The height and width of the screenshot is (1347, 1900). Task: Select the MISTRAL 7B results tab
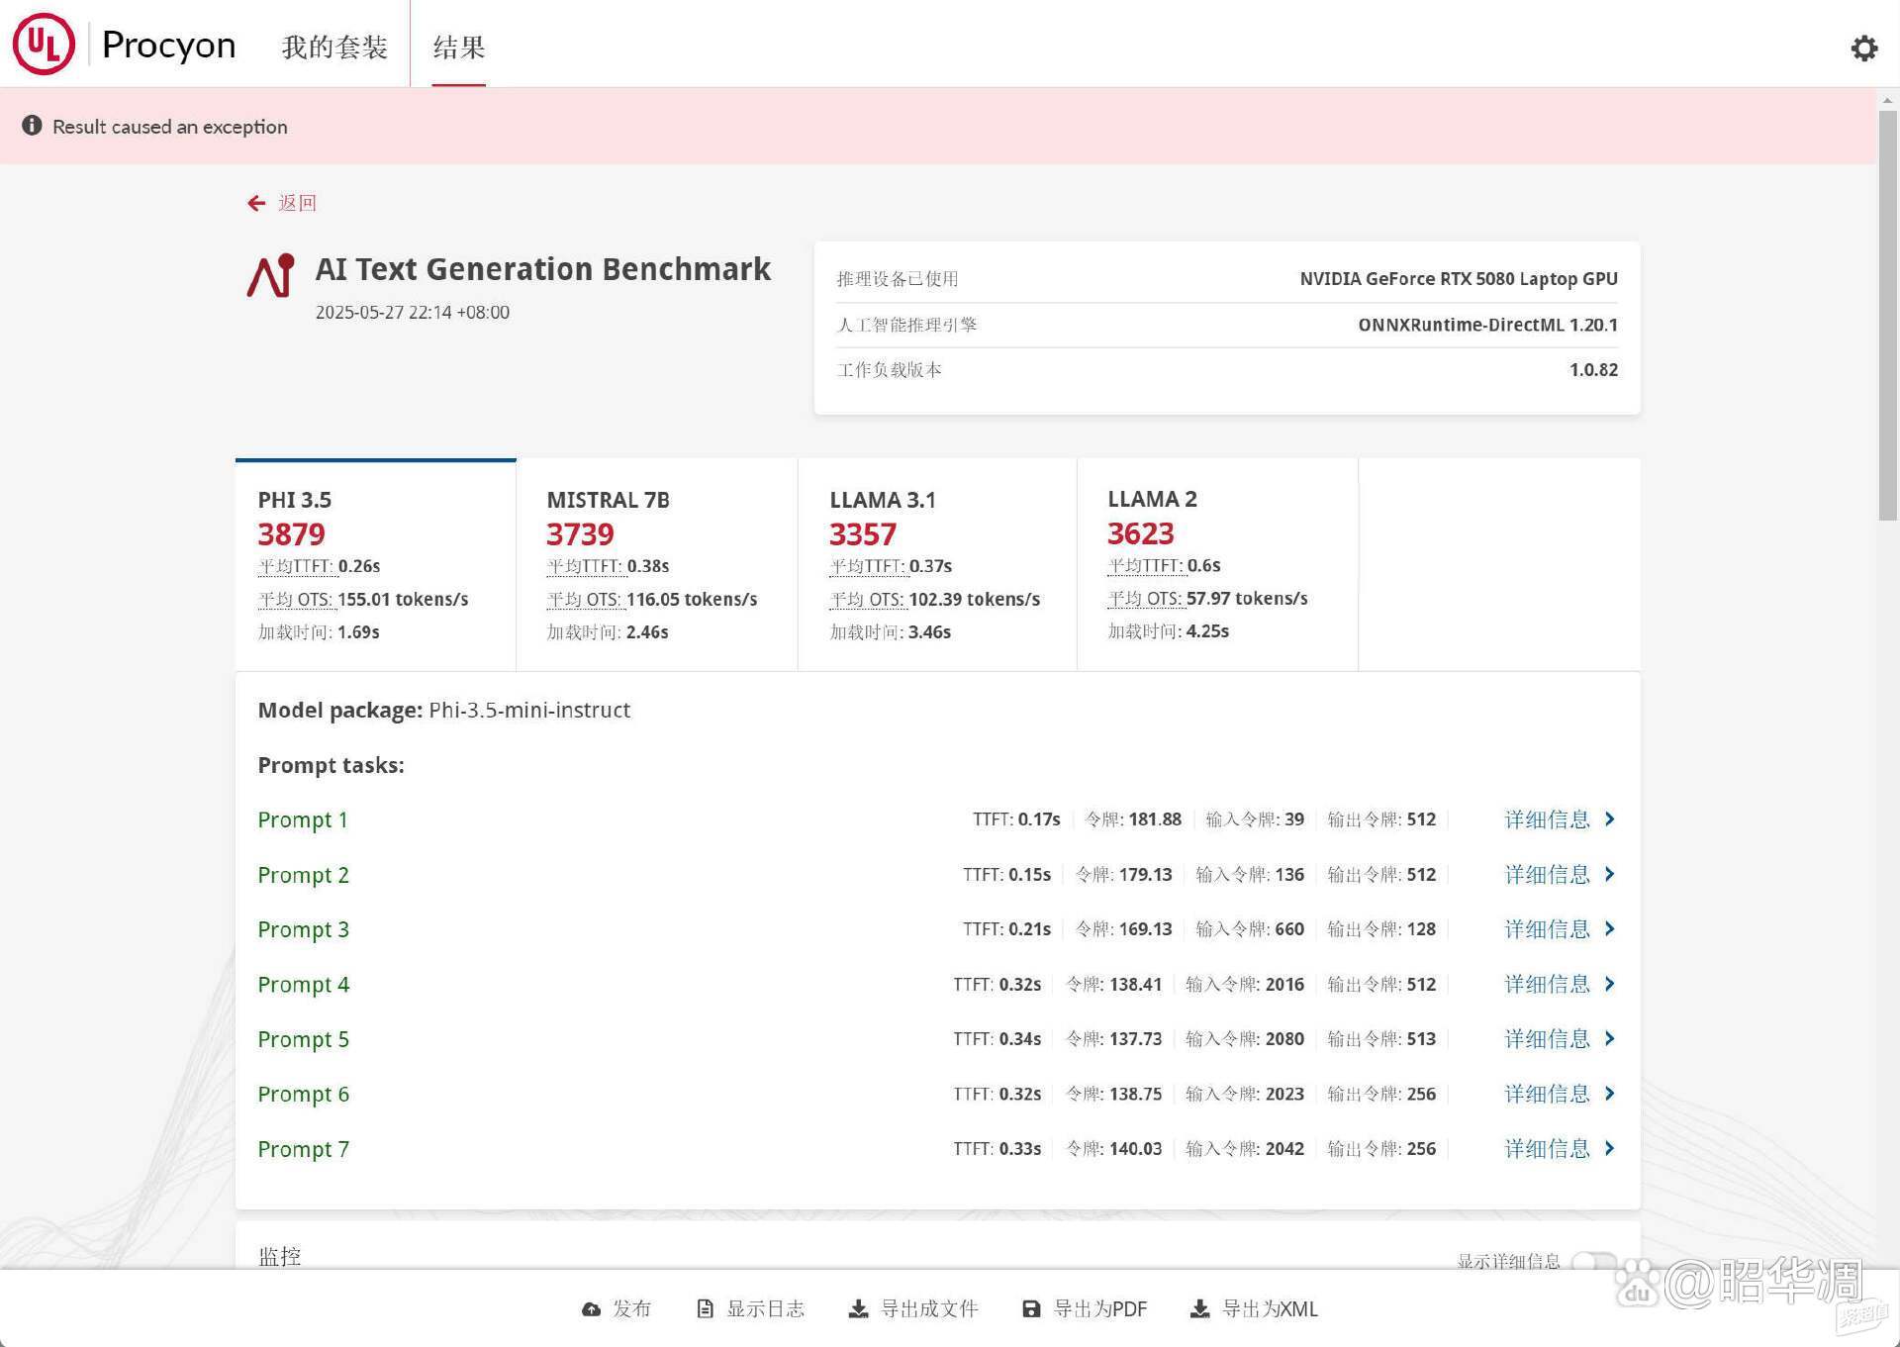pyautogui.click(x=657, y=565)
